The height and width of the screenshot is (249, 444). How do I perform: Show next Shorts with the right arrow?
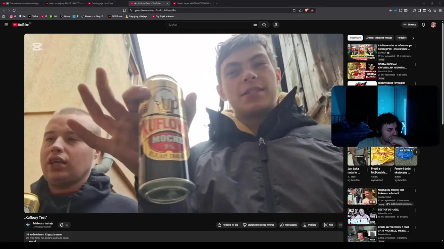pos(416,152)
